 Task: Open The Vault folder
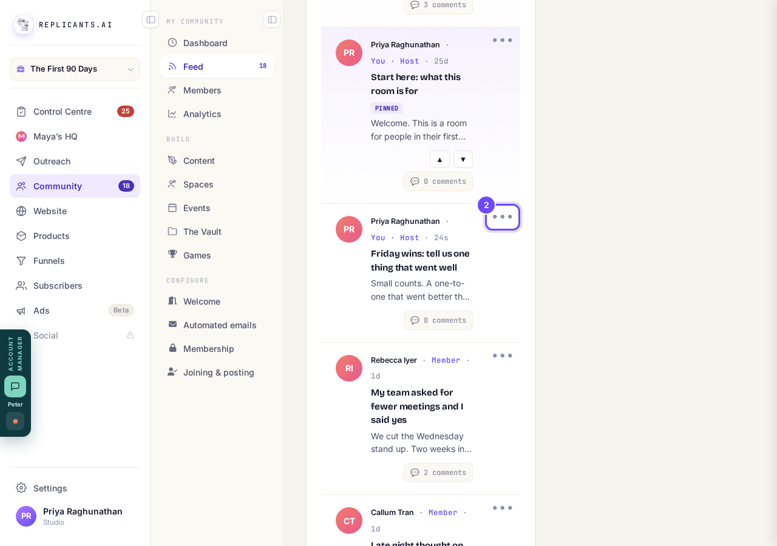point(217,232)
